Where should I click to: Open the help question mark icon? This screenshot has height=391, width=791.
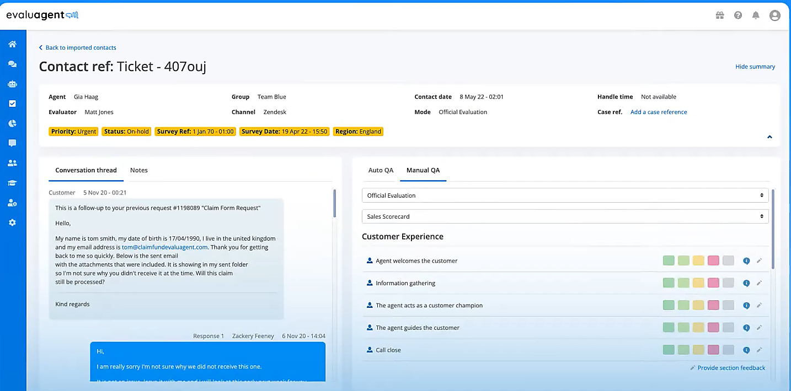(x=738, y=15)
